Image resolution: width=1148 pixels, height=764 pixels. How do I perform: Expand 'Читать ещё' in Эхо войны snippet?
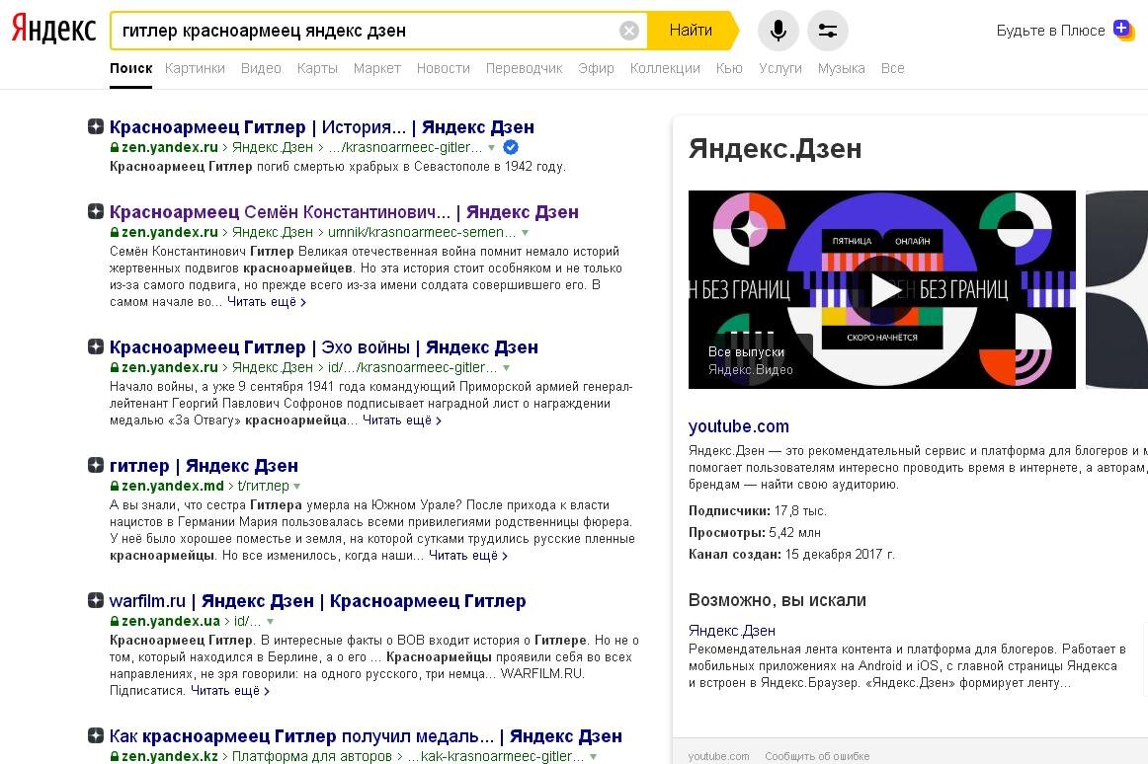(x=402, y=420)
